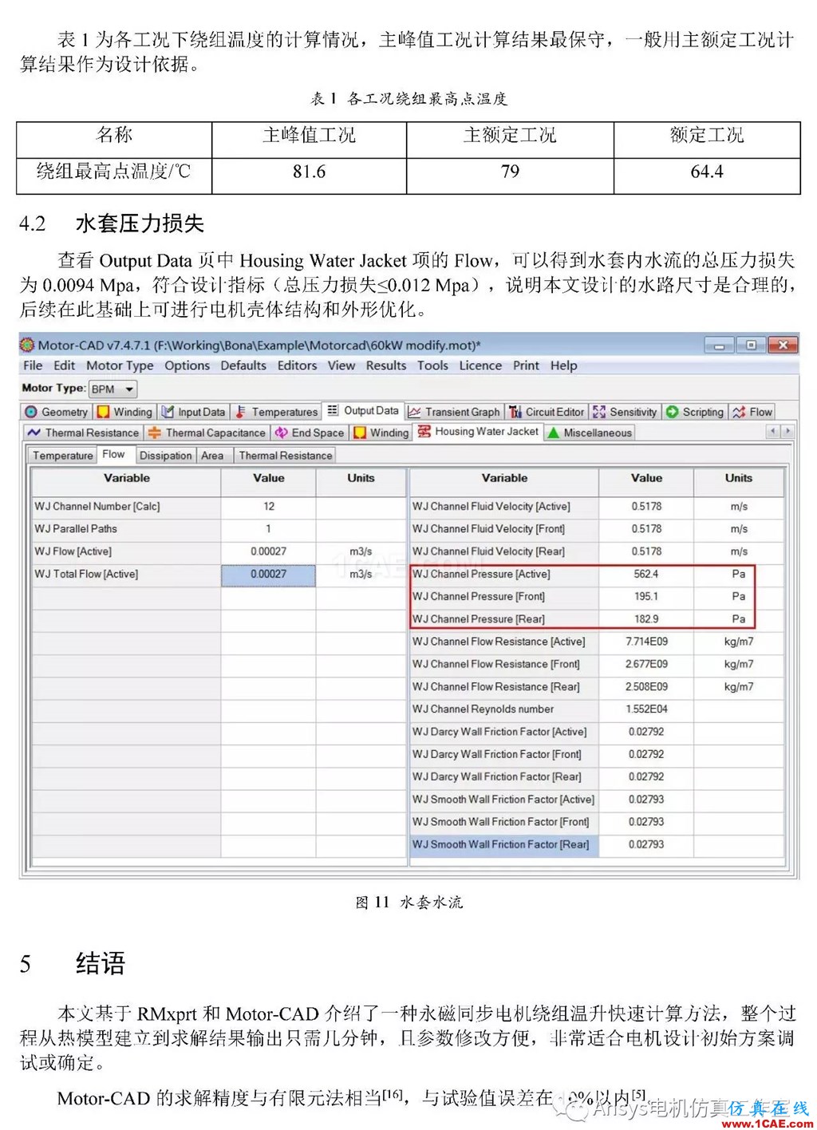Click the Winding tab in the top tab row
Screen dimensions: 817x1130
[x=124, y=412]
